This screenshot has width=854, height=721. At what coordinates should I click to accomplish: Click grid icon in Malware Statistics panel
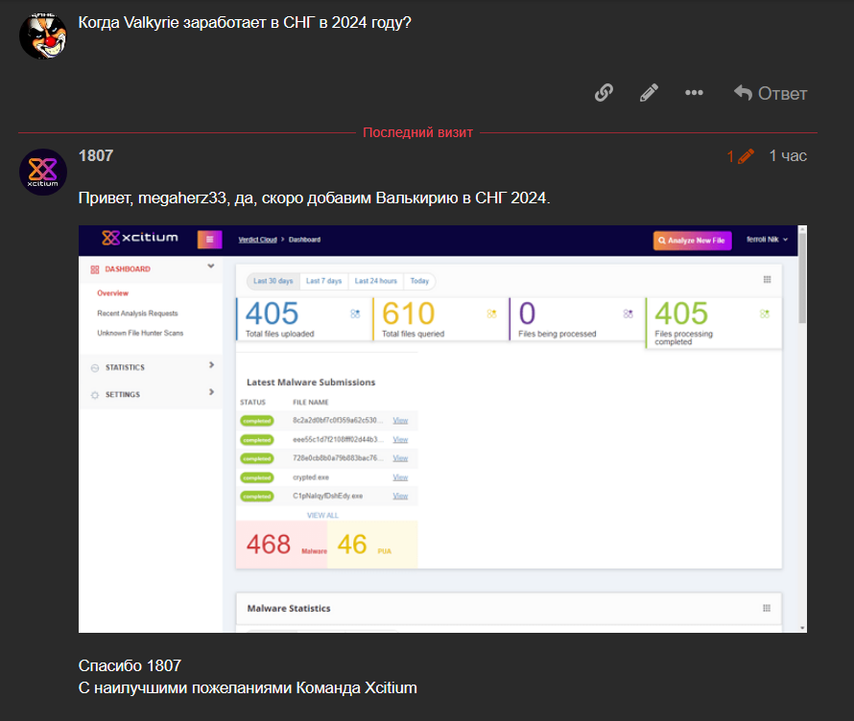(767, 608)
